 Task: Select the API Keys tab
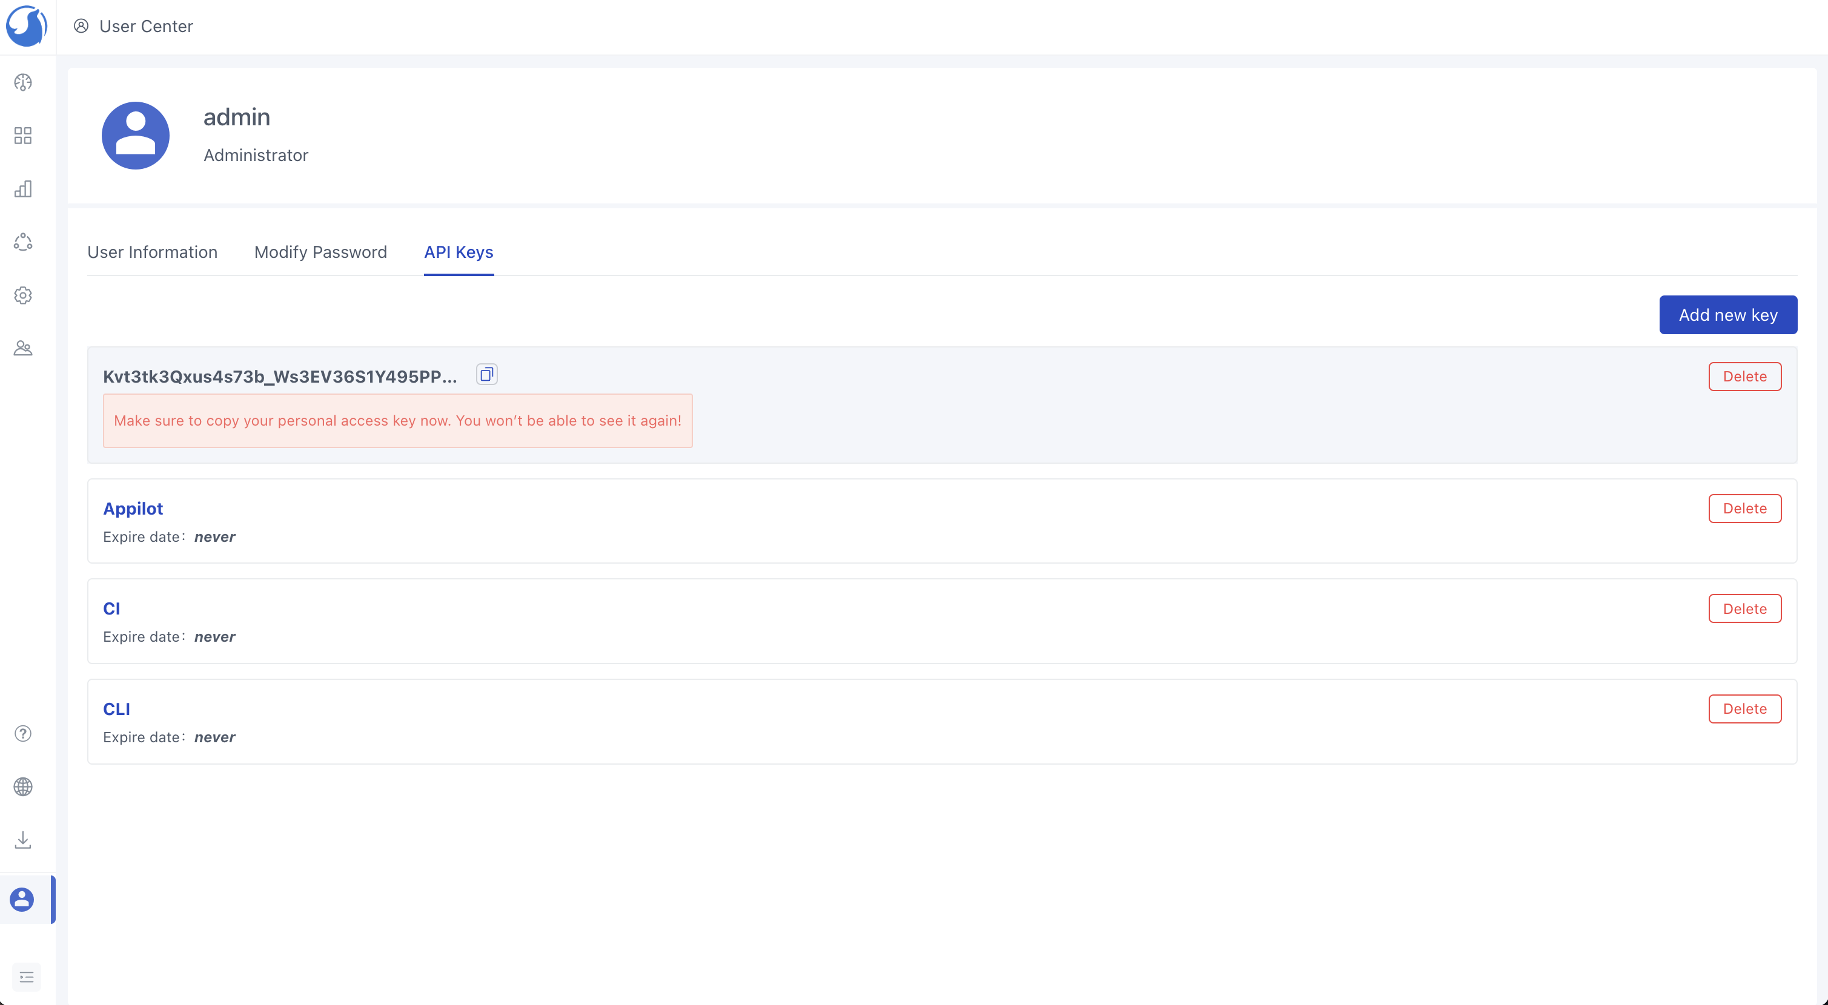(459, 252)
